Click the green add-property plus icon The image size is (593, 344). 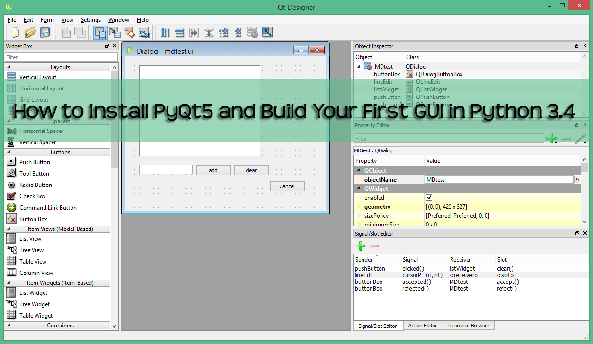click(x=551, y=138)
